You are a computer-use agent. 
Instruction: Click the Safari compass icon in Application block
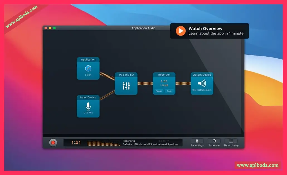point(88,68)
